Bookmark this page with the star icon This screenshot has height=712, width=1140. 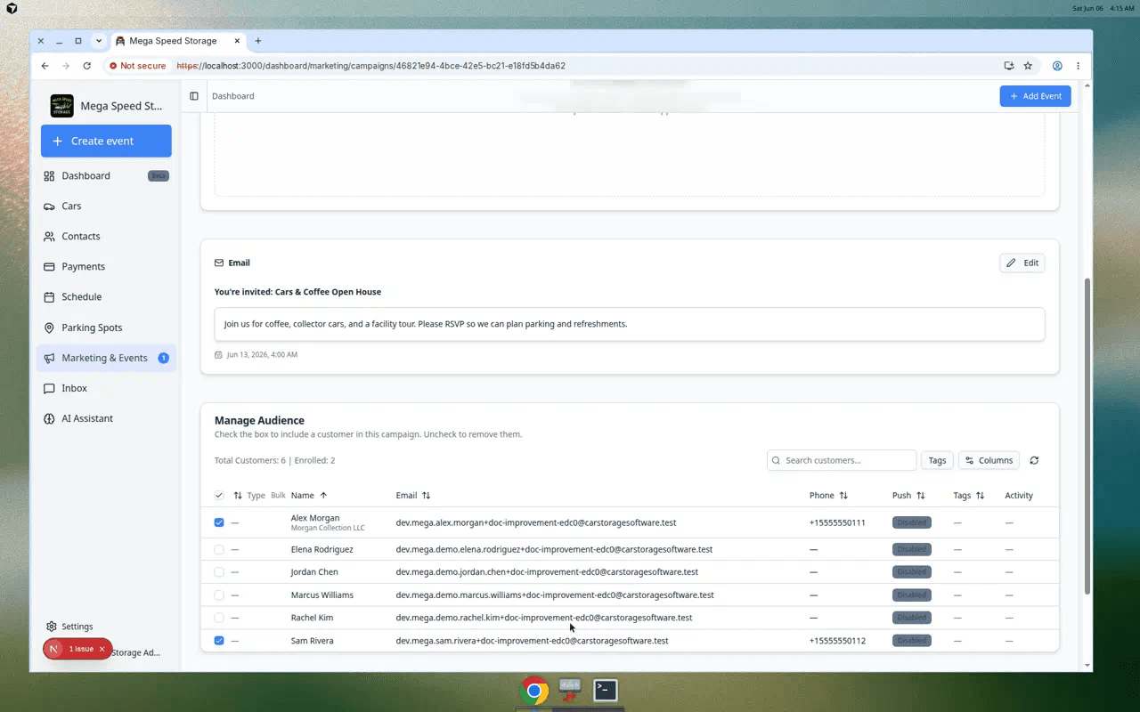click(1028, 66)
